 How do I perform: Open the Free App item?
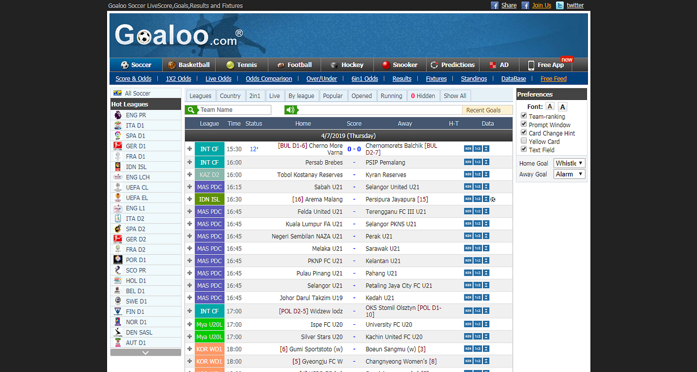point(546,65)
